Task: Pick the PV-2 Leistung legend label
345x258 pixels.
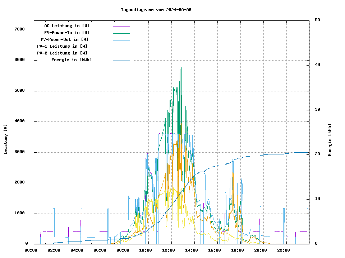Action: 62,53
